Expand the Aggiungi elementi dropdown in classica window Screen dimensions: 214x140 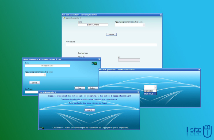click(45, 75)
